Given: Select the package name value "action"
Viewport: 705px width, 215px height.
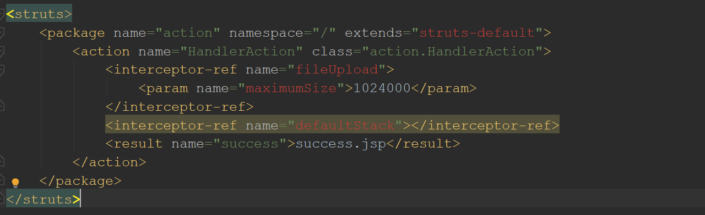Looking at the screenshot, I should [188, 33].
